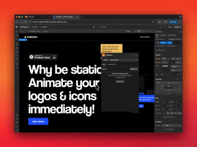Viewport: 197px width, 147px height.
Task: Click the Webflow logo menu icon
Action: (16, 27)
